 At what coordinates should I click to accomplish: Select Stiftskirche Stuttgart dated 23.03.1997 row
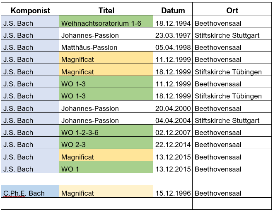click(232, 33)
